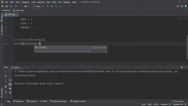Image resolution: width=188 pixels, height=106 pixels.
Task: Navigate forward with the right arrow icon
Action: pos(20,6)
